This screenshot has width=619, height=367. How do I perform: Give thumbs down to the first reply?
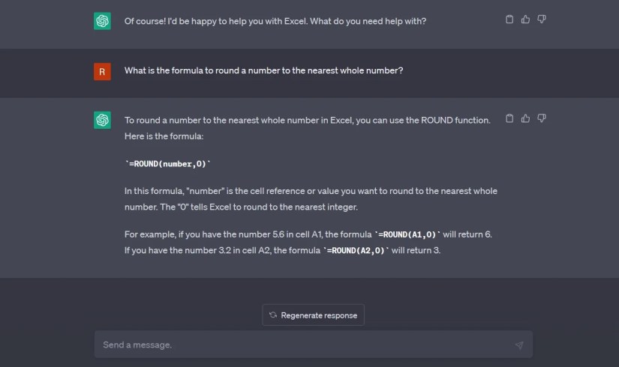(542, 19)
